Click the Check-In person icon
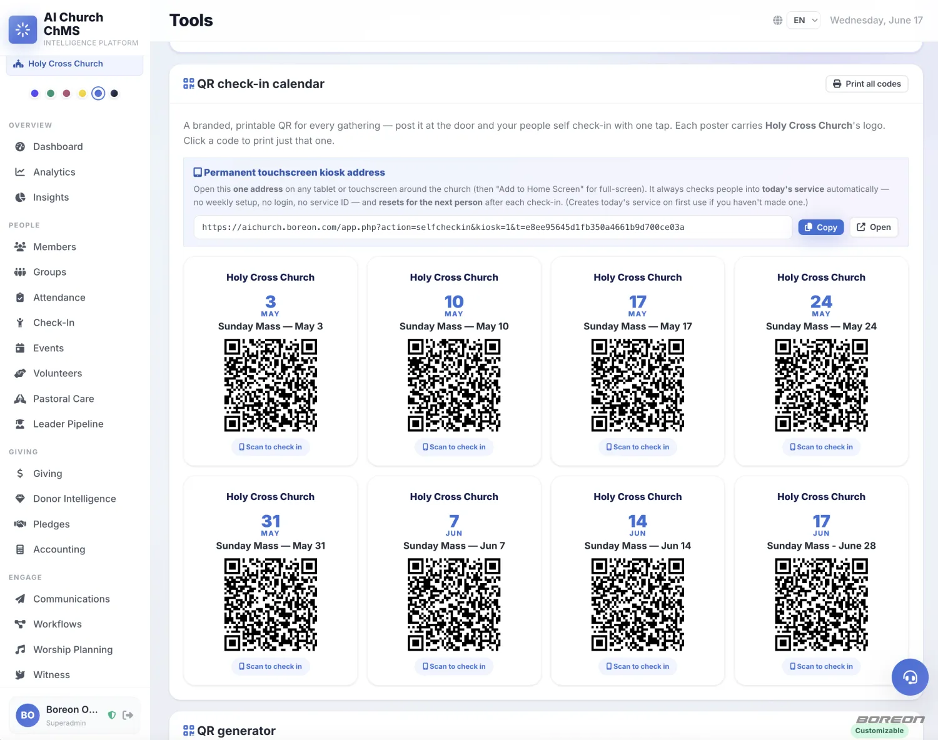Viewport: 938px width, 740px height. click(x=20, y=322)
